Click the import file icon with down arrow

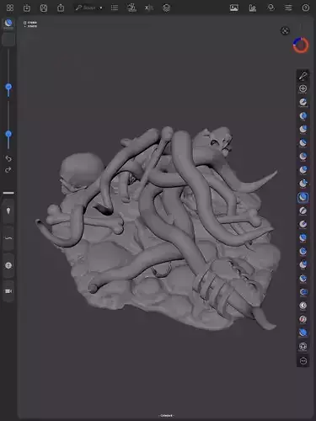[27, 8]
